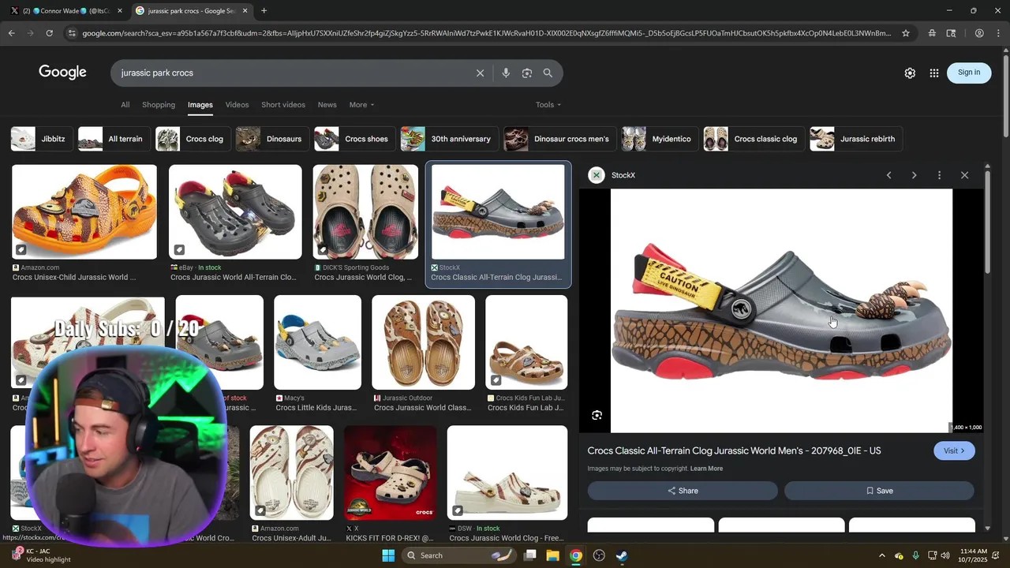Go to previous image in preview panel
This screenshot has height=568, width=1010.
[x=888, y=175]
